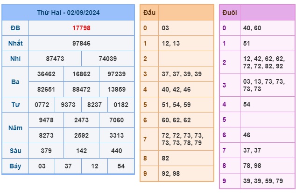Click the date header Thứ Hai - 02/09/2024
296x193 pixels.
68,13
